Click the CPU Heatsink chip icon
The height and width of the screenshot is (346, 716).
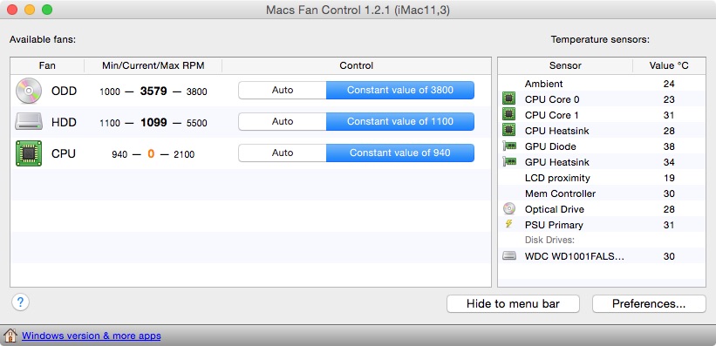(508, 130)
